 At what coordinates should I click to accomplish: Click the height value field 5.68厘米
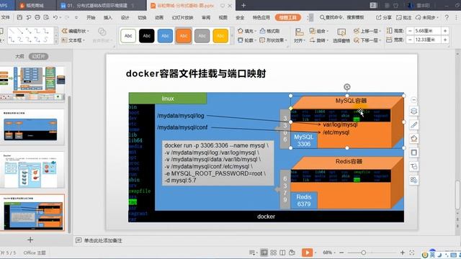point(427,30)
